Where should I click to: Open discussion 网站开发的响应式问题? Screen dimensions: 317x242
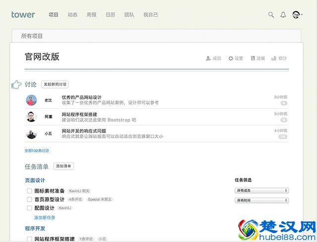[84, 131]
